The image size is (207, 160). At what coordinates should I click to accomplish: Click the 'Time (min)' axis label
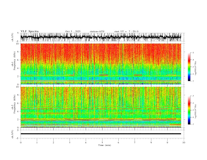tap(105, 145)
